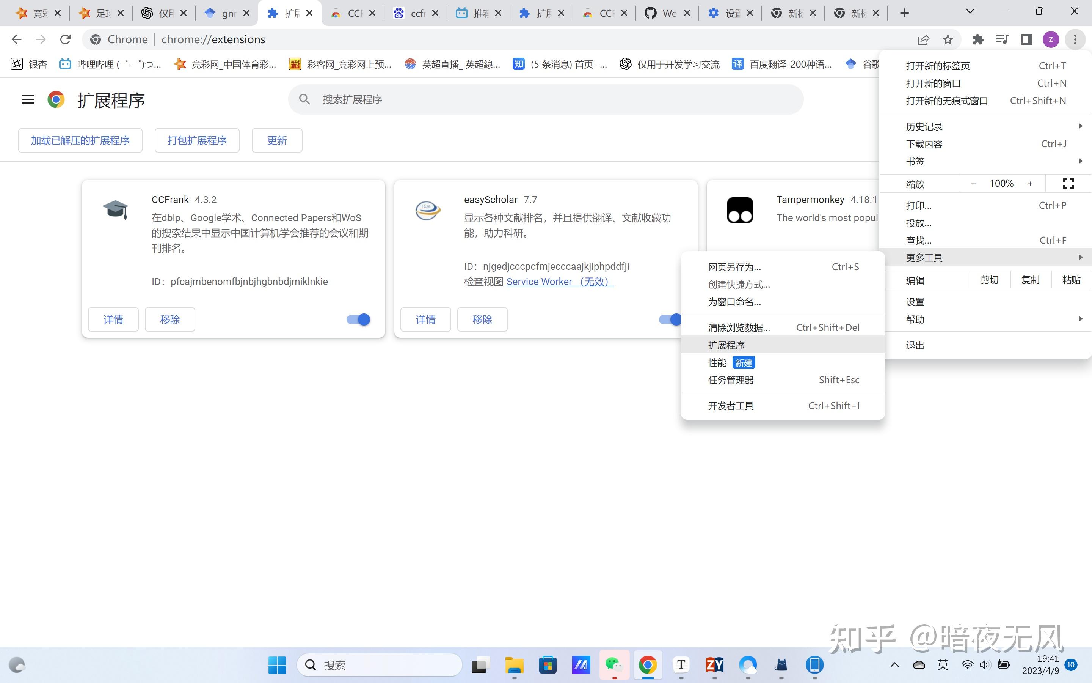The width and height of the screenshot is (1092, 683).
Task: Decrease zoom with the minus button
Action: tap(973, 183)
